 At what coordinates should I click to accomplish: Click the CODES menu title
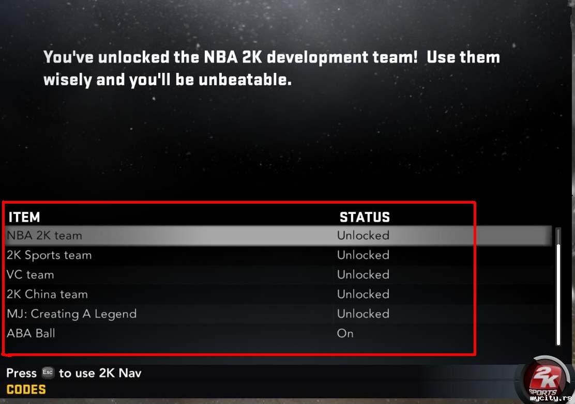(26, 390)
